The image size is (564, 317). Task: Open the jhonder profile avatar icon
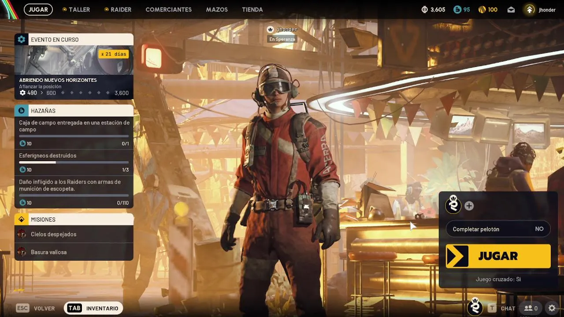[x=530, y=10]
